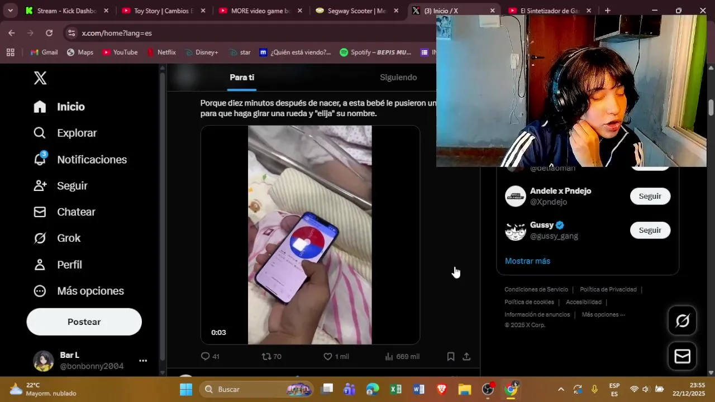Open Excel from taskbar
This screenshot has height=402, width=715.
395,389
